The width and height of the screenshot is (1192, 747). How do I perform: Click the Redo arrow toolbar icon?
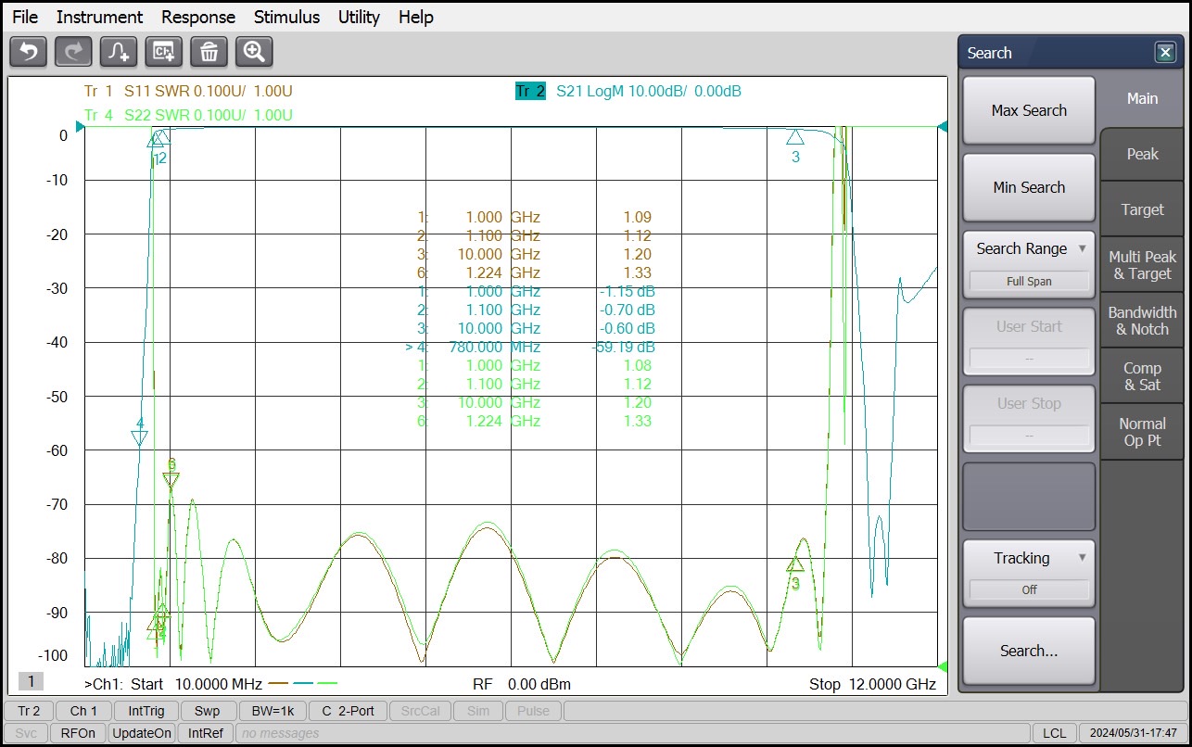click(x=73, y=53)
